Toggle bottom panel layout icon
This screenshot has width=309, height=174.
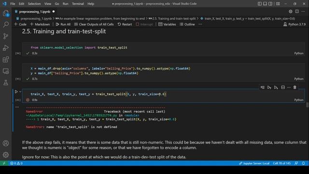[x=265, y=4]
